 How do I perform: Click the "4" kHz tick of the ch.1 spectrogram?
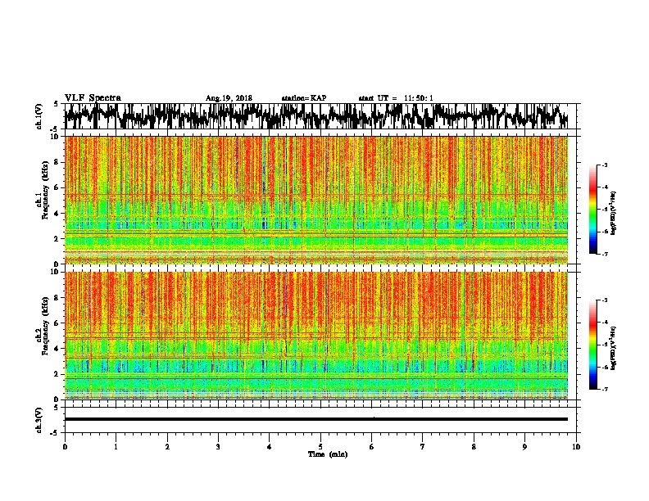tap(57, 214)
